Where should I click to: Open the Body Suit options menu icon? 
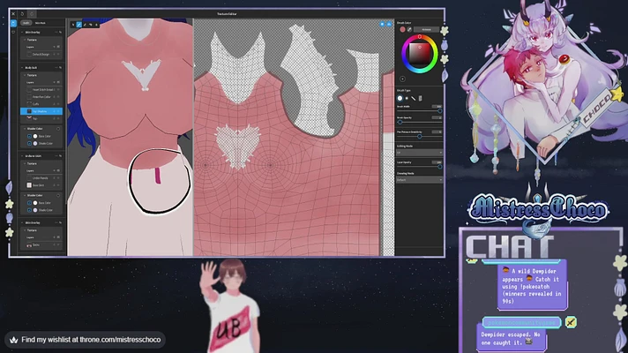(x=56, y=68)
